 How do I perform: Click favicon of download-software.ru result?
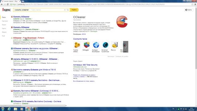click(x=12, y=48)
